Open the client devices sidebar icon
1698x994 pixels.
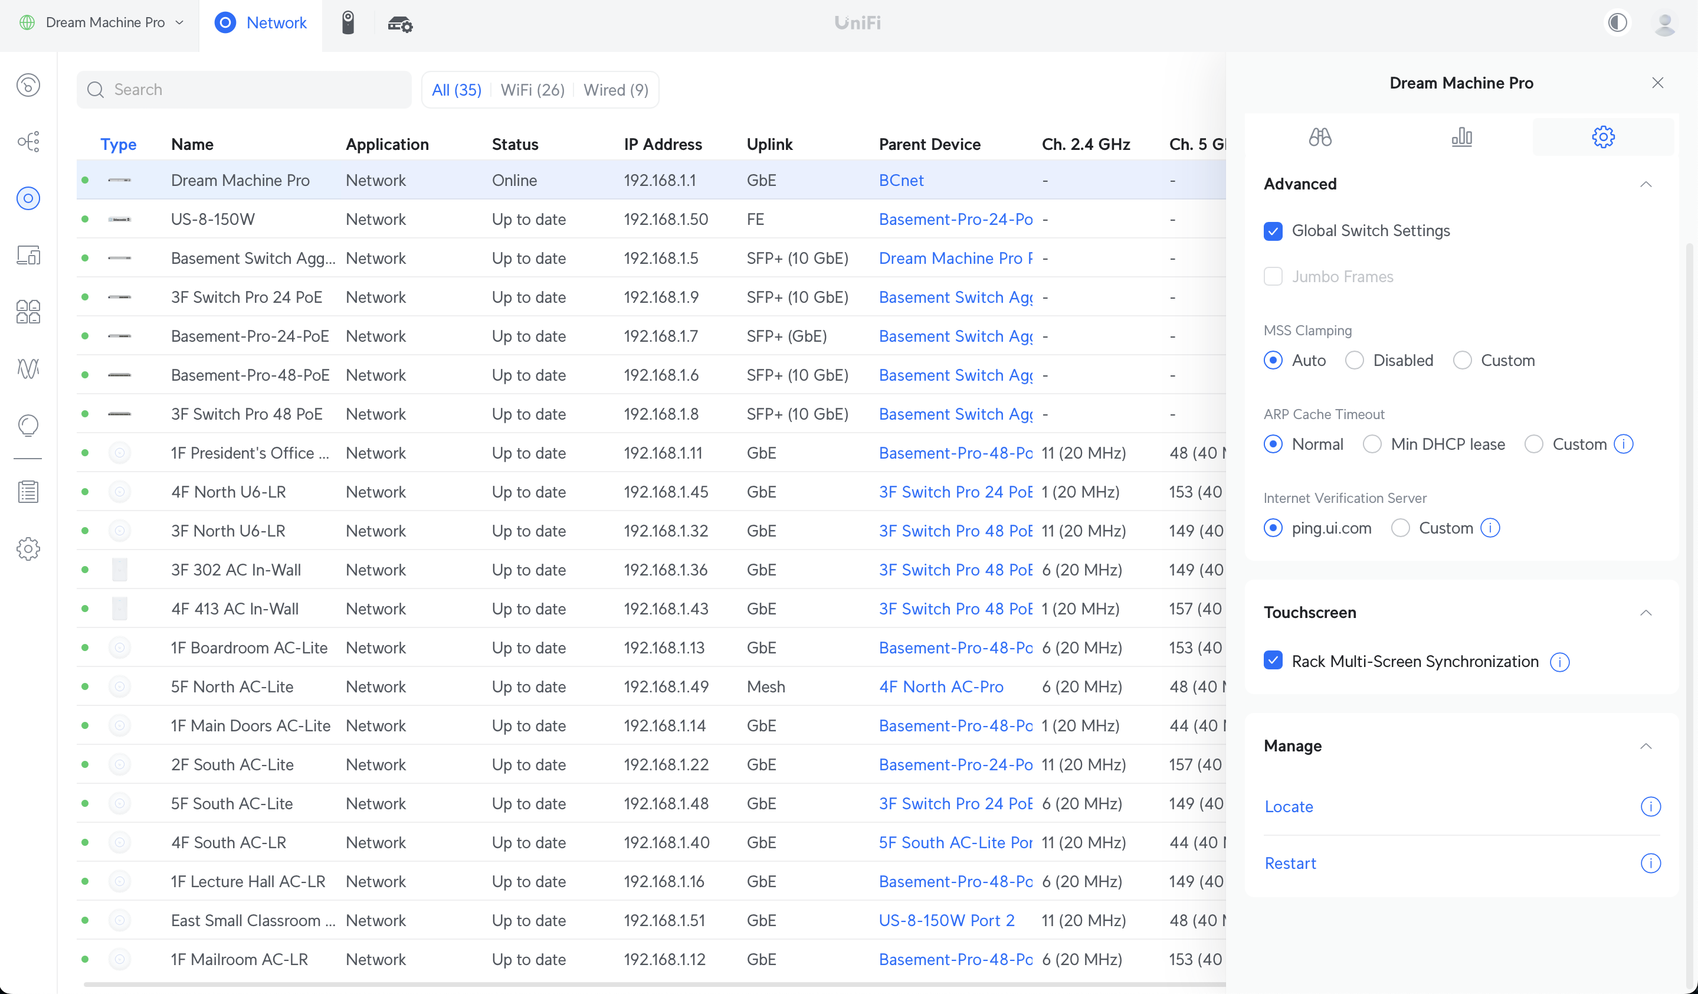(28, 256)
